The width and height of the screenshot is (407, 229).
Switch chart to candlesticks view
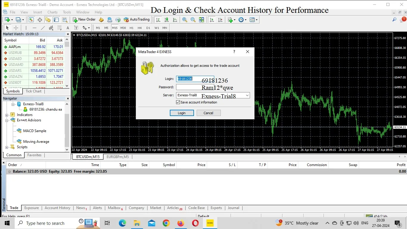pos(167,20)
